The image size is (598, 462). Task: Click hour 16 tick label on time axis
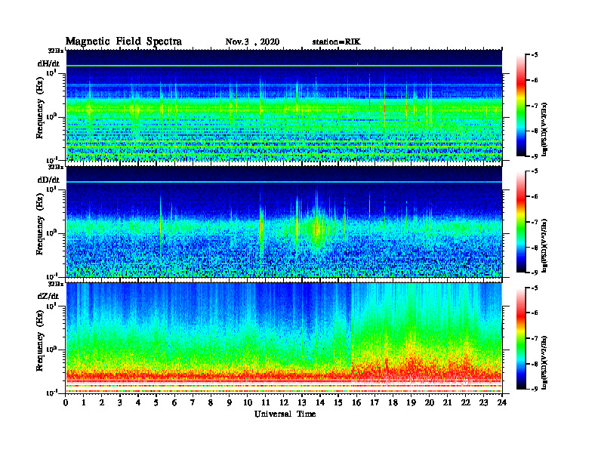[x=356, y=403]
